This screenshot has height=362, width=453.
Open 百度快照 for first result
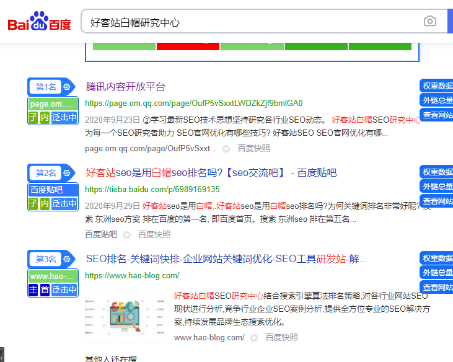pos(253,149)
